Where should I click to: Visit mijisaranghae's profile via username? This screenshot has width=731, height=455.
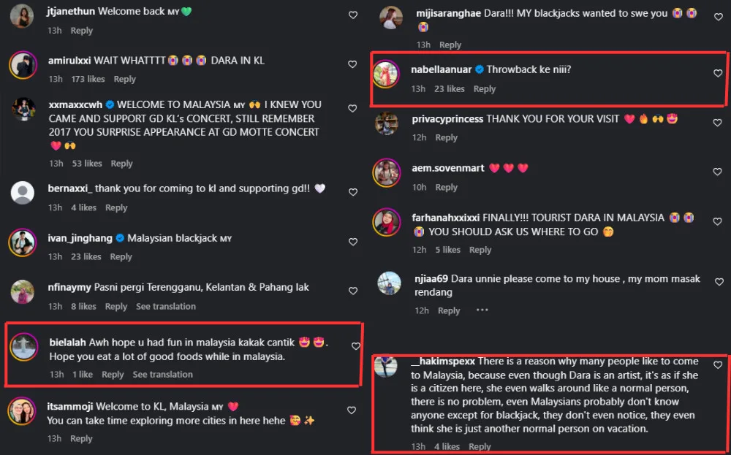(448, 13)
